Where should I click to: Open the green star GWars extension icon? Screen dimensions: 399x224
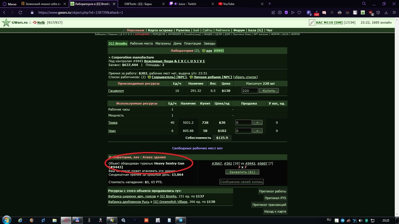pyautogui.click(x=363, y=12)
